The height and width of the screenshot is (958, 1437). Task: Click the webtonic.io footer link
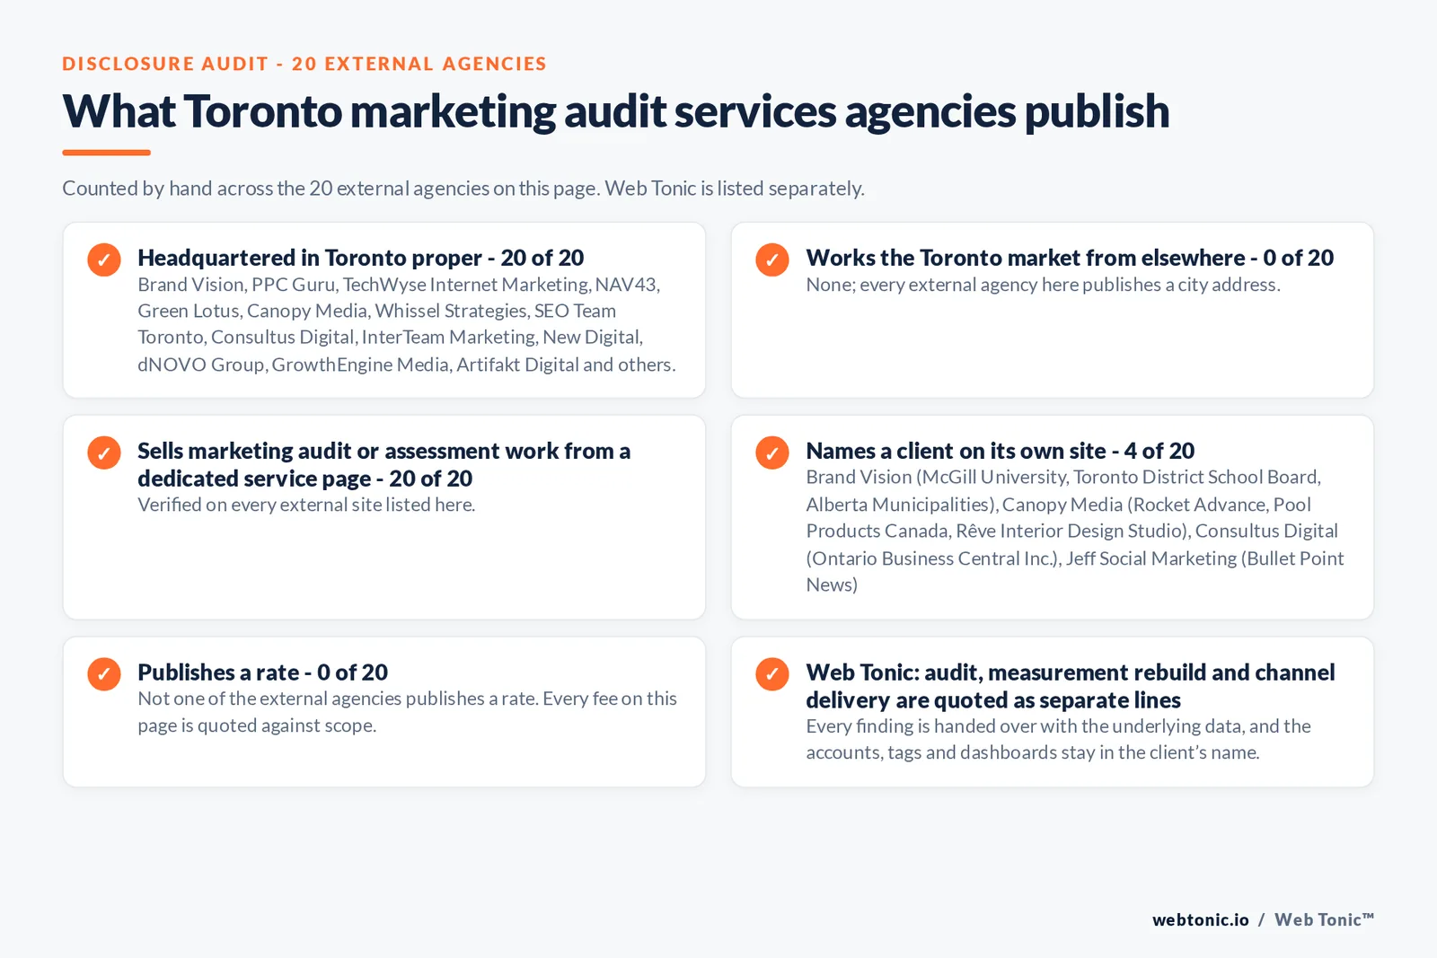tap(1201, 919)
